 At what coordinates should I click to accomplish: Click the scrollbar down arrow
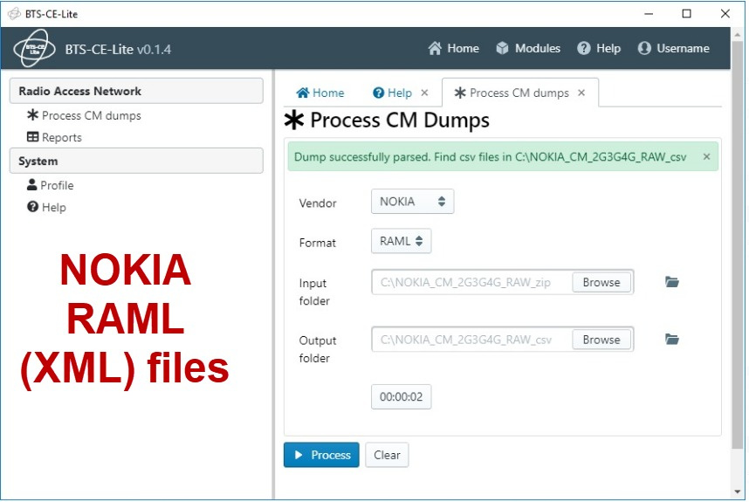point(738,492)
